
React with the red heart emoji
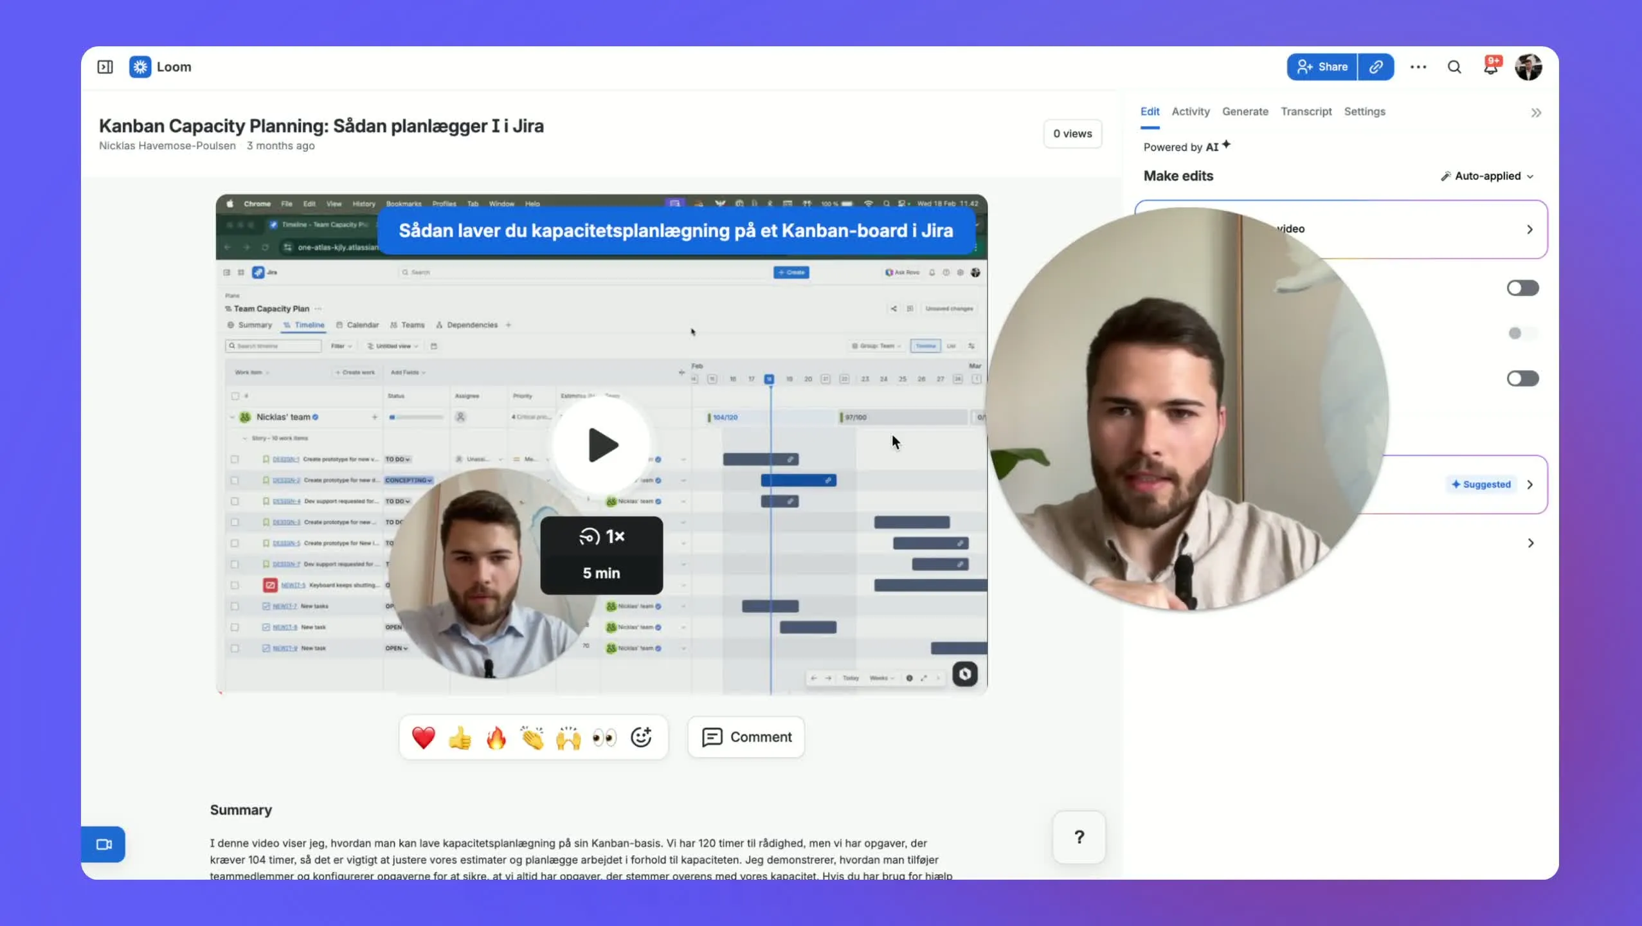pyautogui.click(x=423, y=738)
